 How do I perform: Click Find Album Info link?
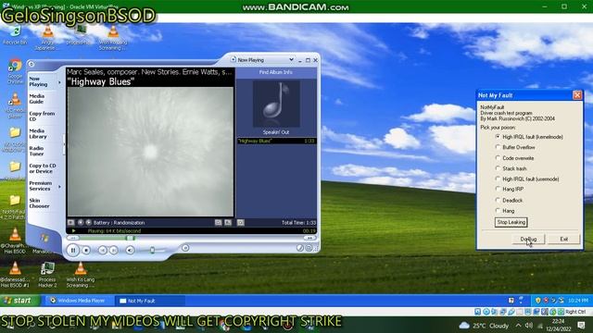(x=276, y=72)
